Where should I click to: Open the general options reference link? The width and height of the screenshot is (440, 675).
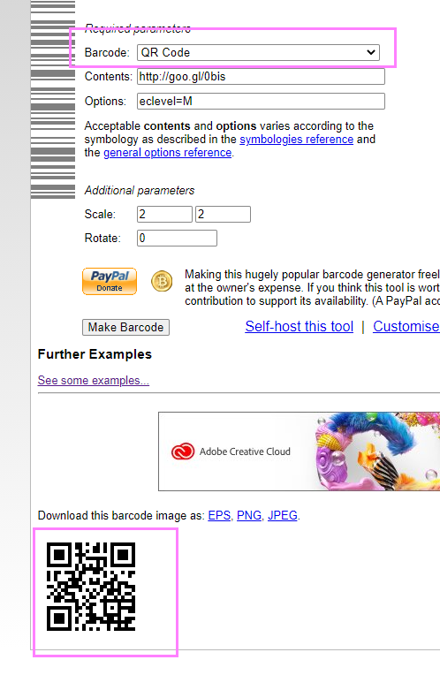click(168, 153)
